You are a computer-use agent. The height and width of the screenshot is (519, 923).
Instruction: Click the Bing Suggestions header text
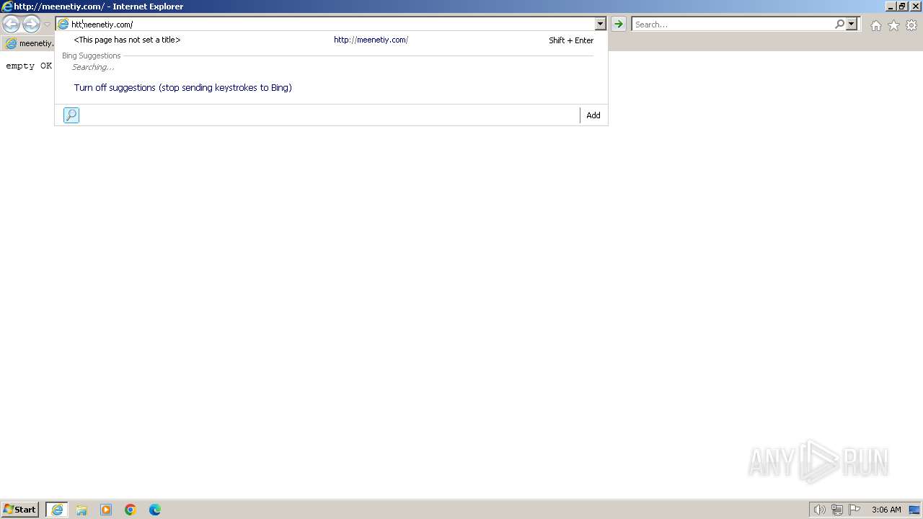point(92,56)
